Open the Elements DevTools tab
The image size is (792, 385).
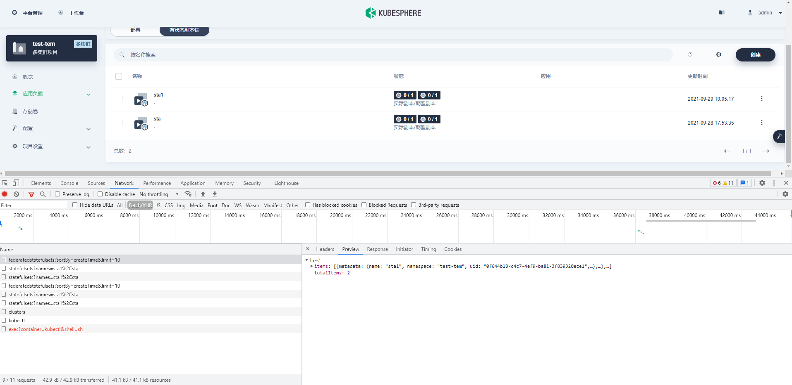(41, 183)
